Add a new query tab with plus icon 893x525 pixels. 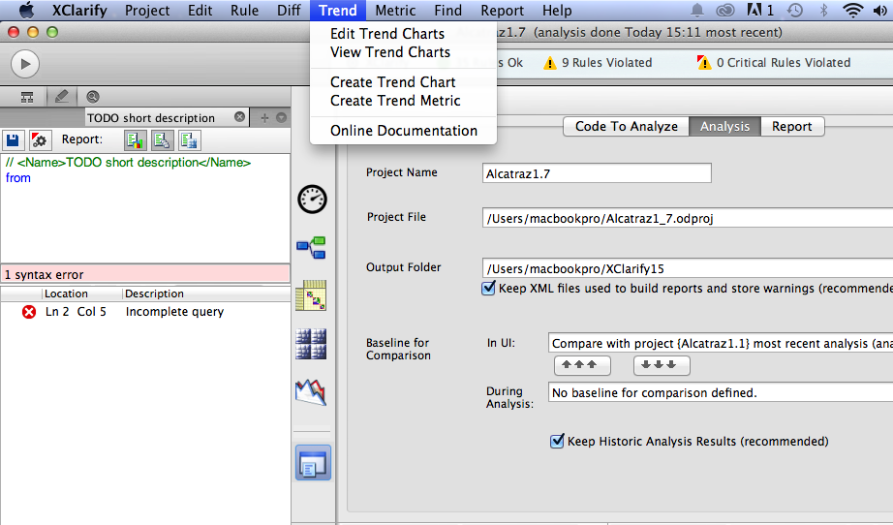[264, 118]
